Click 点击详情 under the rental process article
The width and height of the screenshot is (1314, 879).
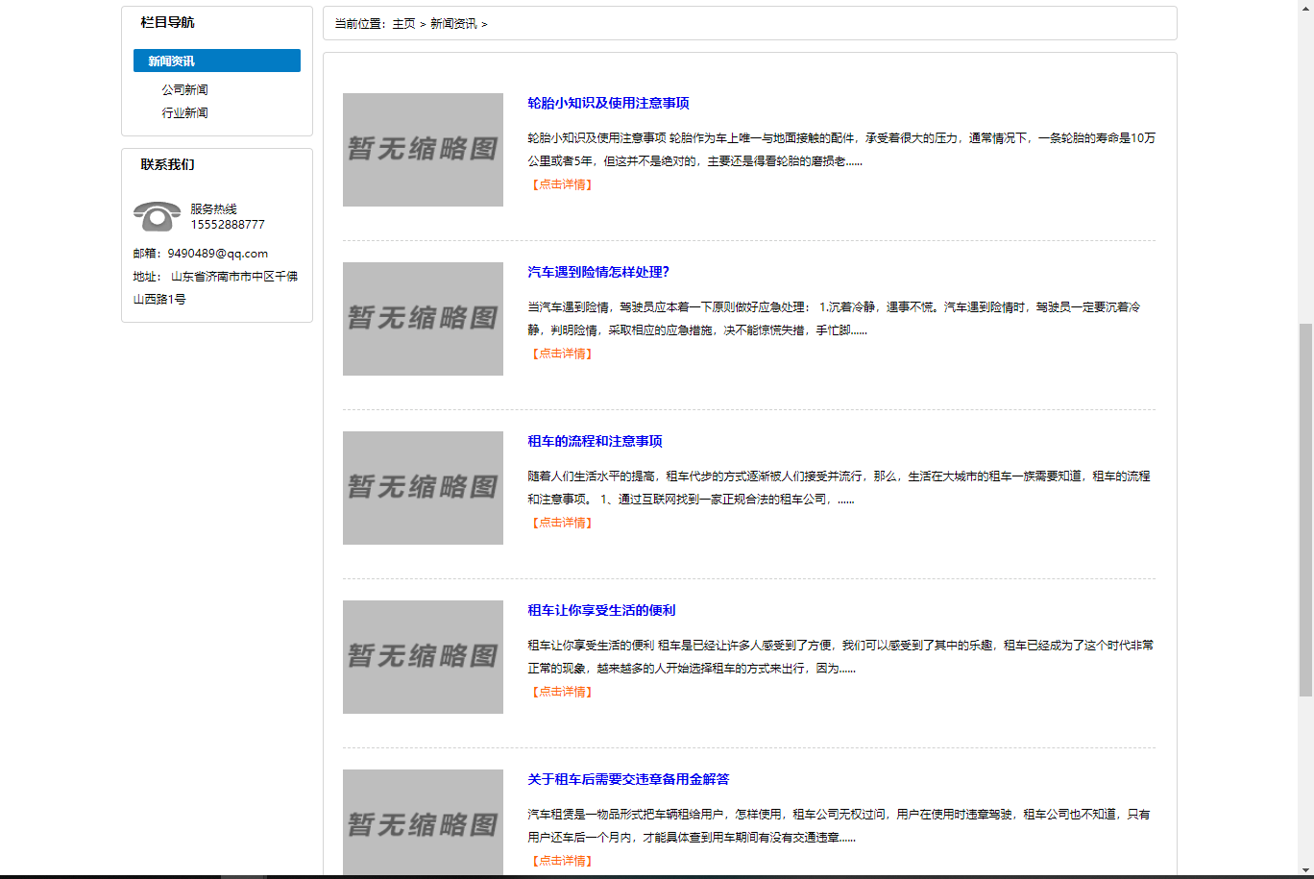(x=561, y=523)
